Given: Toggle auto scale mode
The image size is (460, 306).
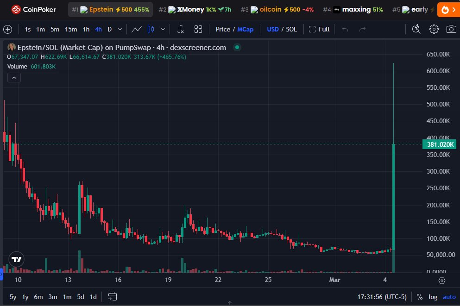Looking at the screenshot, I should point(449,297).
